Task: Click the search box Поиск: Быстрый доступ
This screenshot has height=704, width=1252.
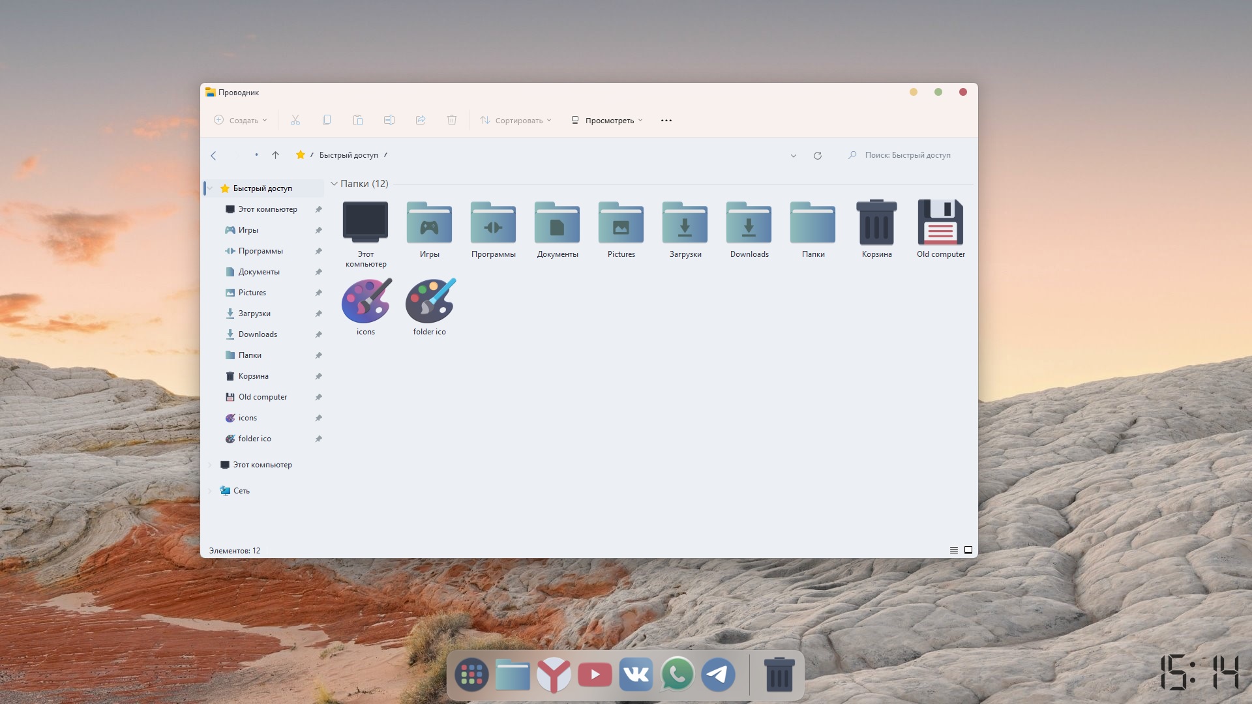Action: (x=907, y=155)
